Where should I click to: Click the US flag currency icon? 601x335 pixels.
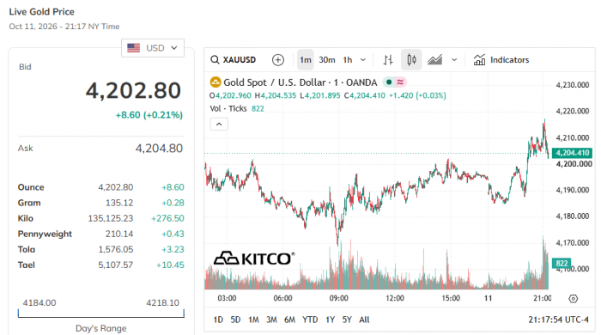coord(133,48)
